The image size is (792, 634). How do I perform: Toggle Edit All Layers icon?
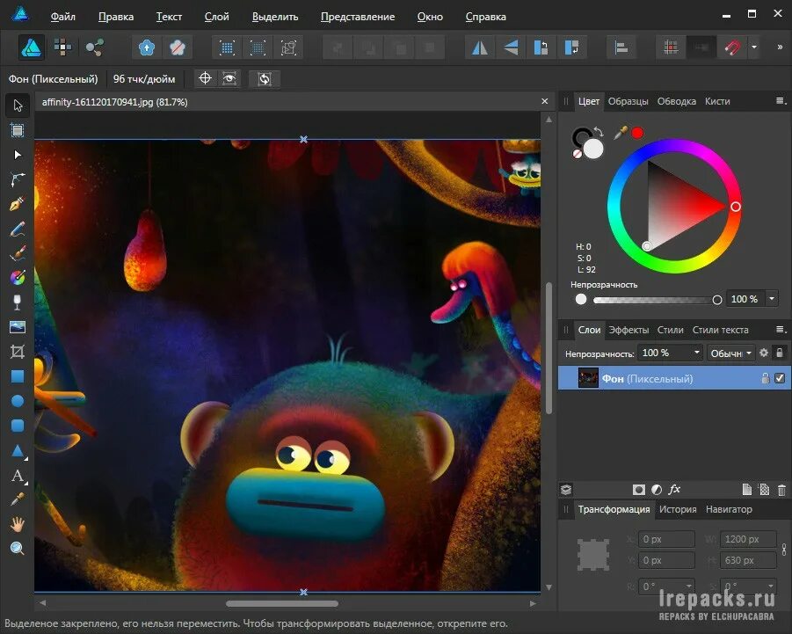[566, 490]
